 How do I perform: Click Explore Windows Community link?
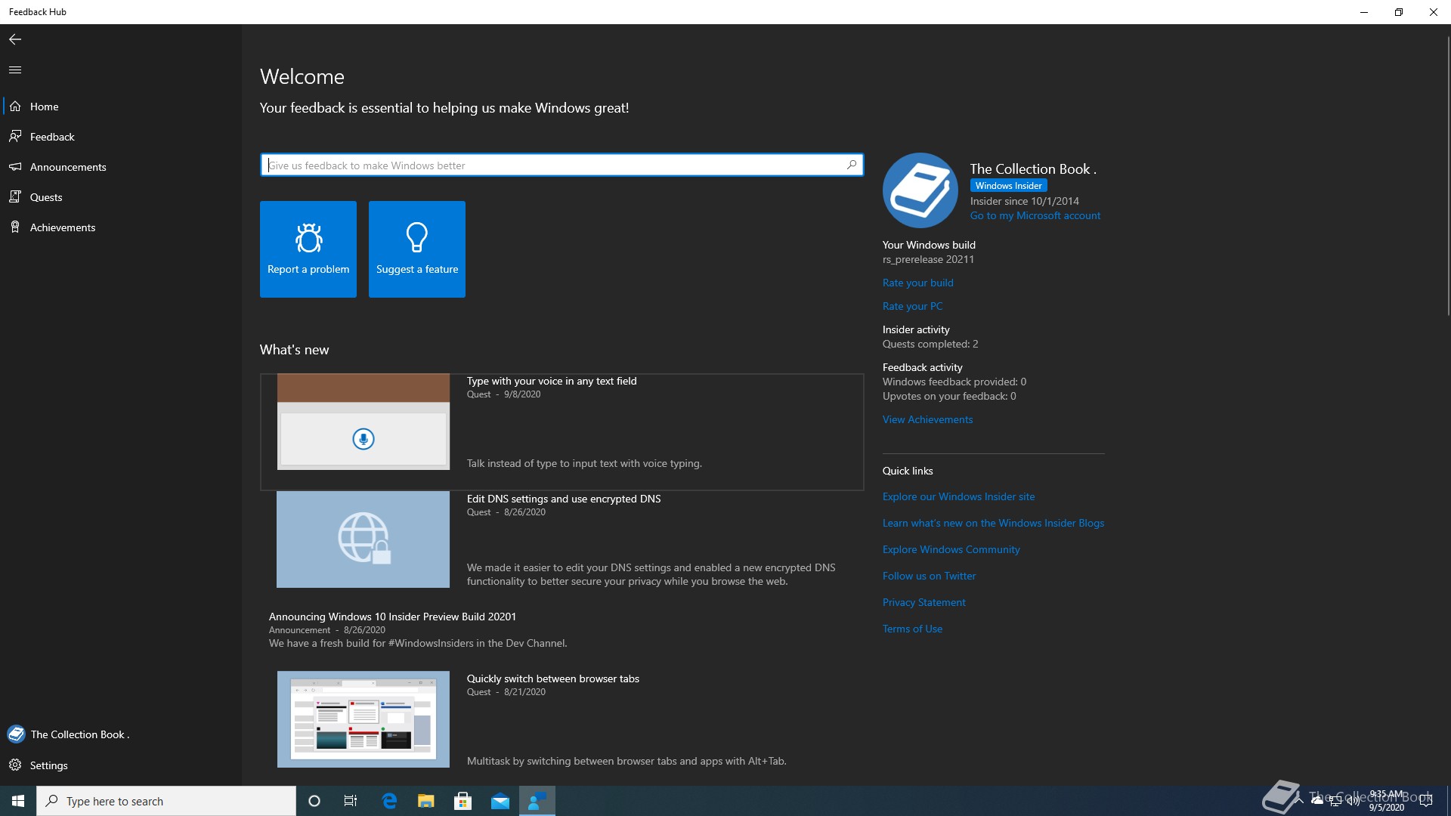pos(951,549)
